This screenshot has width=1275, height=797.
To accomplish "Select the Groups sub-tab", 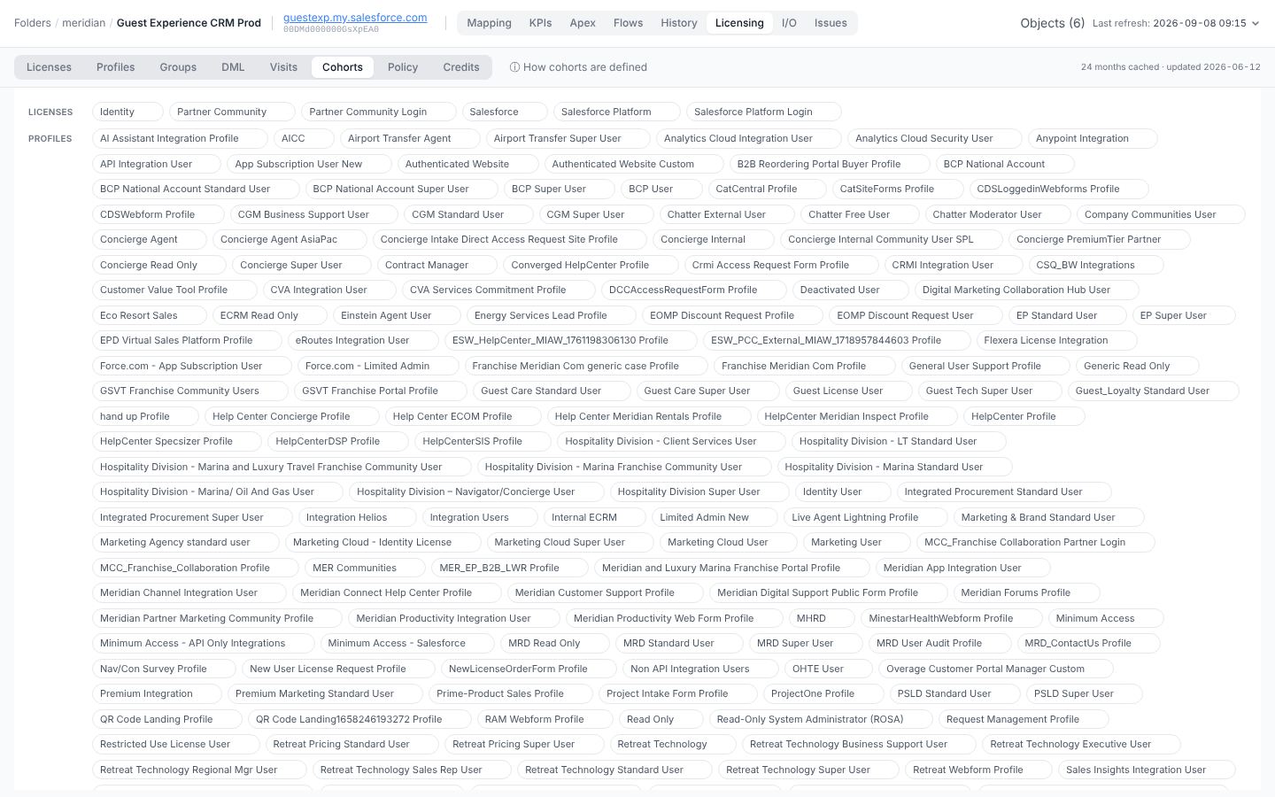I will click(178, 67).
